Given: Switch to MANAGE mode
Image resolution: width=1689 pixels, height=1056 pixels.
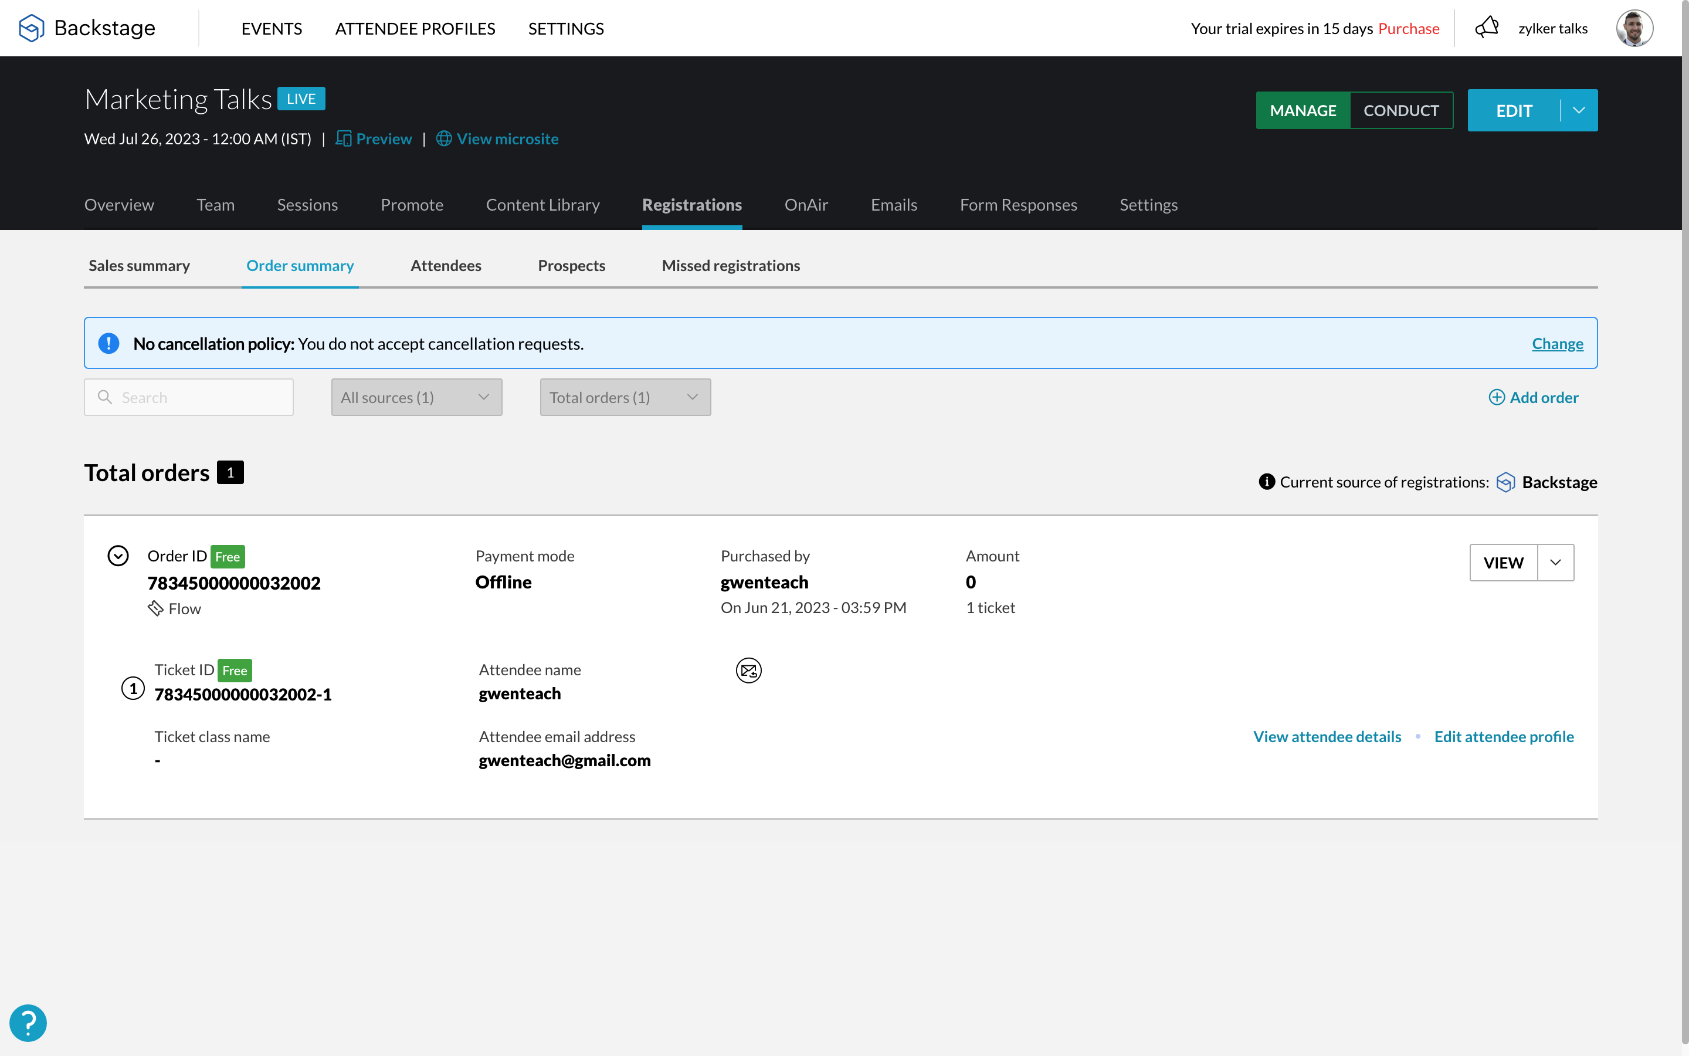Looking at the screenshot, I should 1303,110.
